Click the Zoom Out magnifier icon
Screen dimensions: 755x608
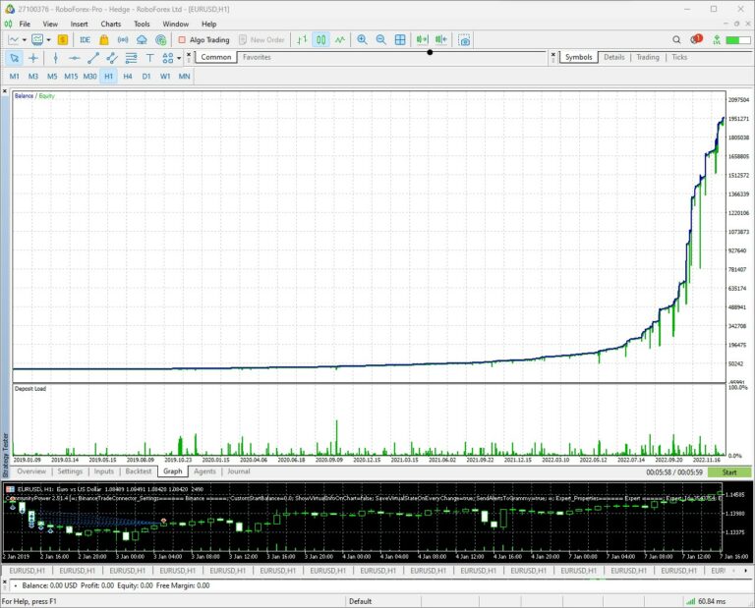(380, 40)
